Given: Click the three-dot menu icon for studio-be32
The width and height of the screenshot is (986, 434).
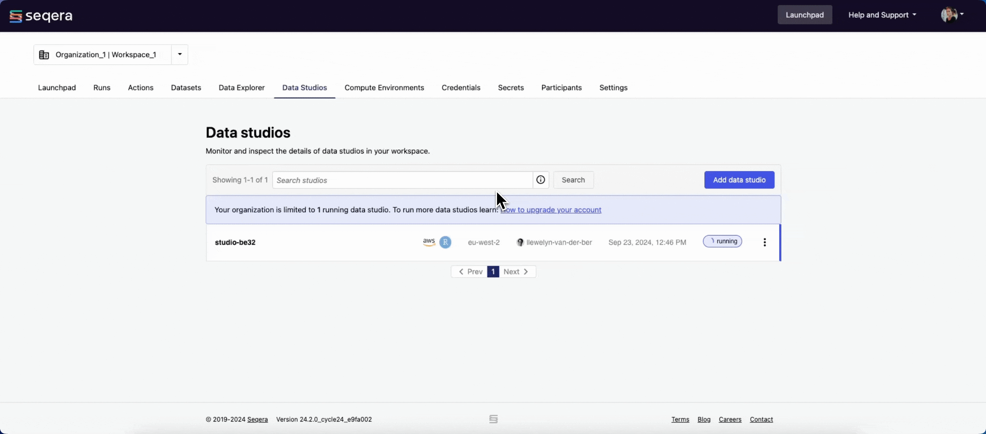Looking at the screenshot, I should coord(765,242).
